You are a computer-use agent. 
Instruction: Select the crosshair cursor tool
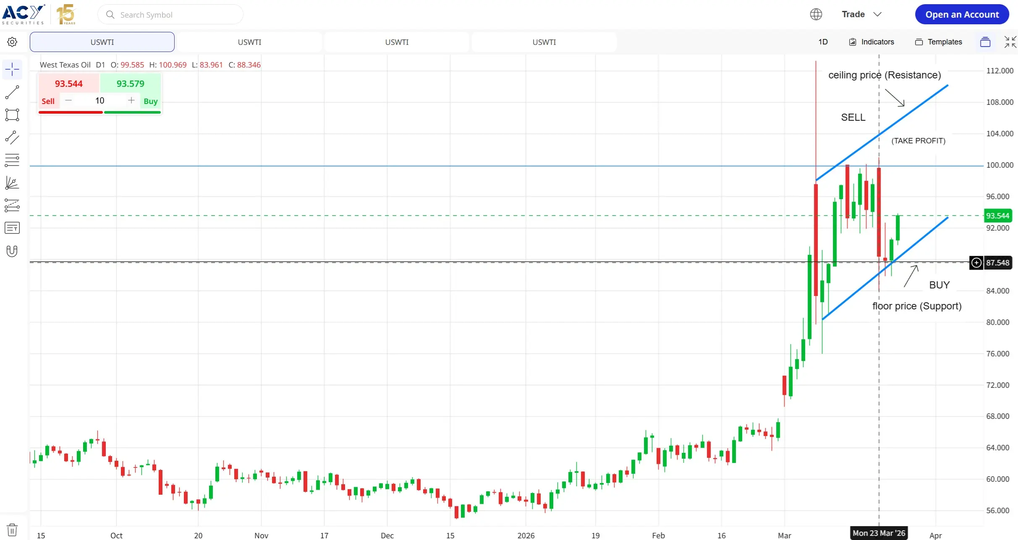point(12,70)
